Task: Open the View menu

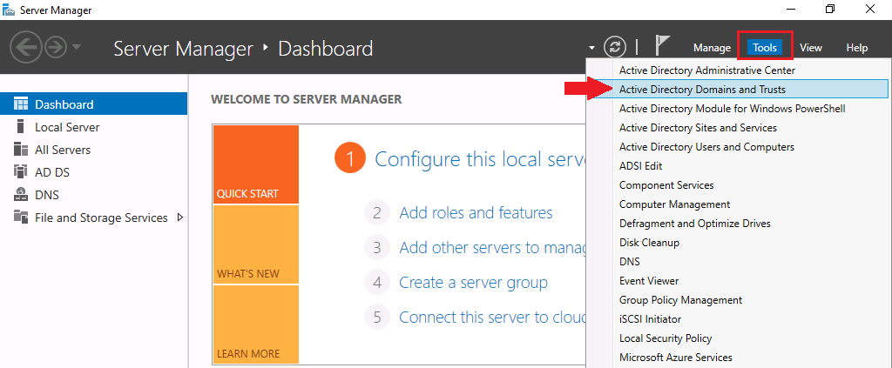Action: click(x=811, y=48)
